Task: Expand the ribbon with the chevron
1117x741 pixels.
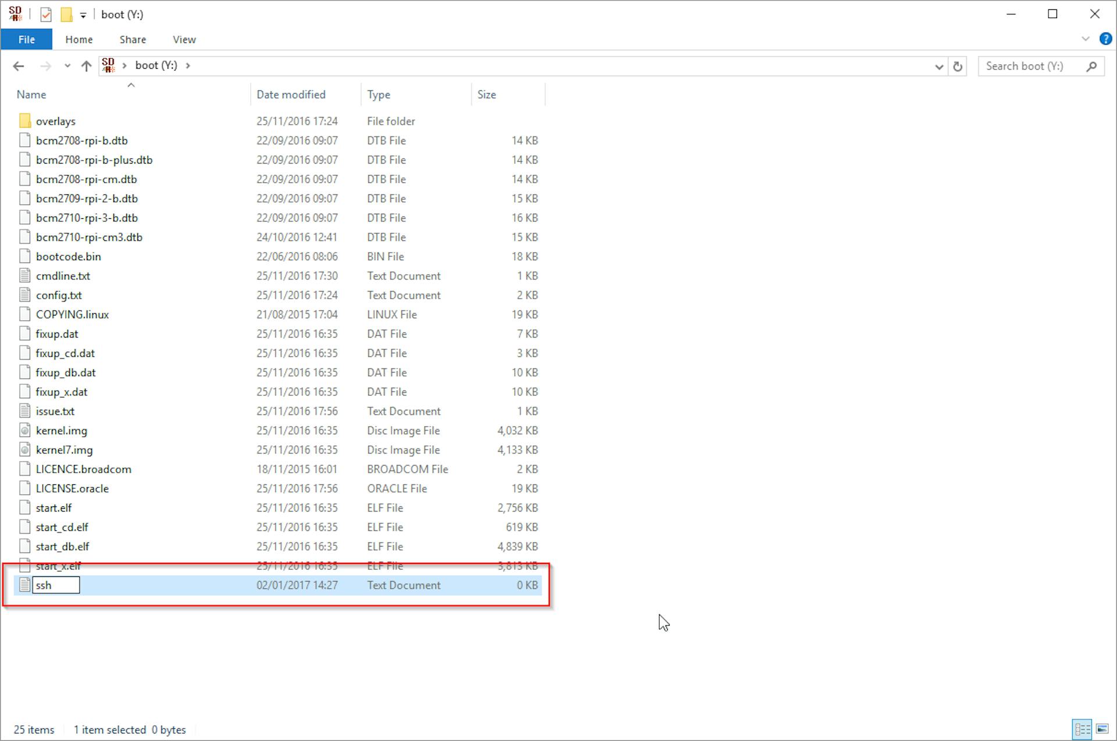Action: (x=1086, y=39)
